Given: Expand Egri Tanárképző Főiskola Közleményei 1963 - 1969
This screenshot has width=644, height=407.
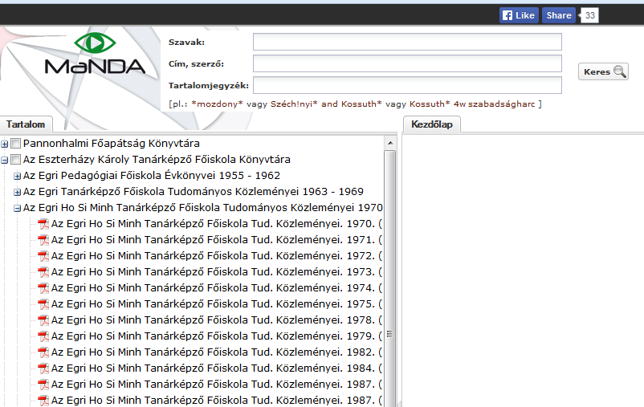Looking at the screenshot, I should [x=17, y=192].
